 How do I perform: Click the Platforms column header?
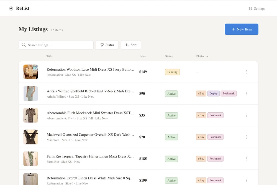coord(202,56)
